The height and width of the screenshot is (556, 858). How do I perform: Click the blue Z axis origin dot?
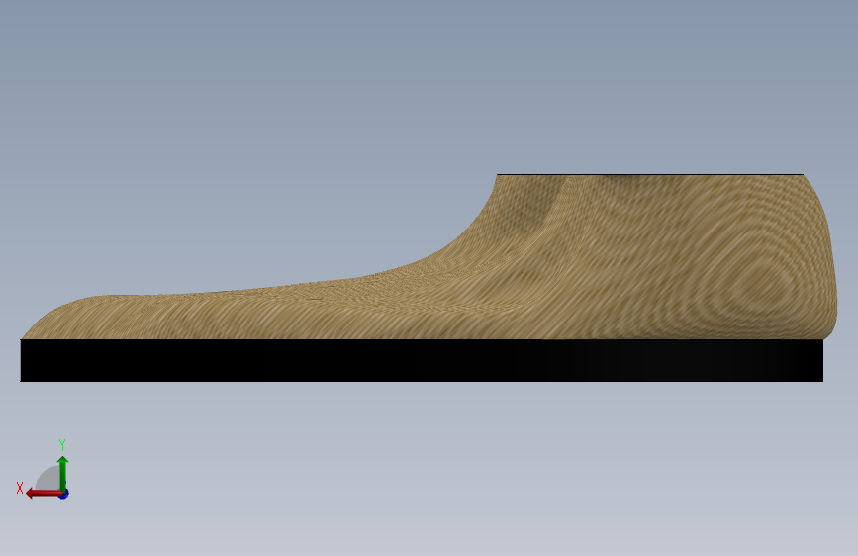[x=64, y=494]
